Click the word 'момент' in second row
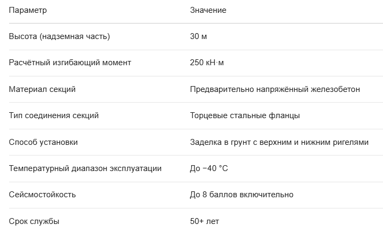The image size is (383, 240). (x=117, y=63)
